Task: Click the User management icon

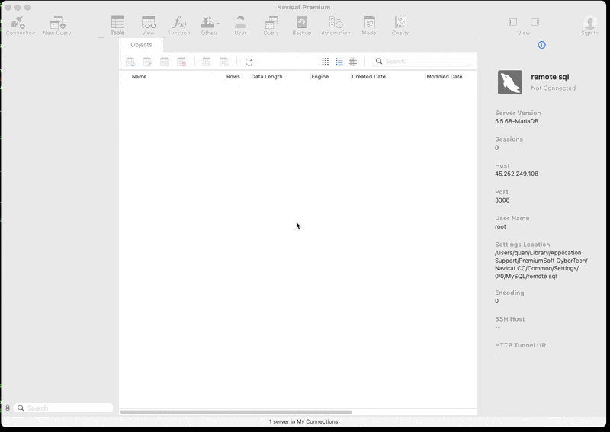Action: (240, 25)
